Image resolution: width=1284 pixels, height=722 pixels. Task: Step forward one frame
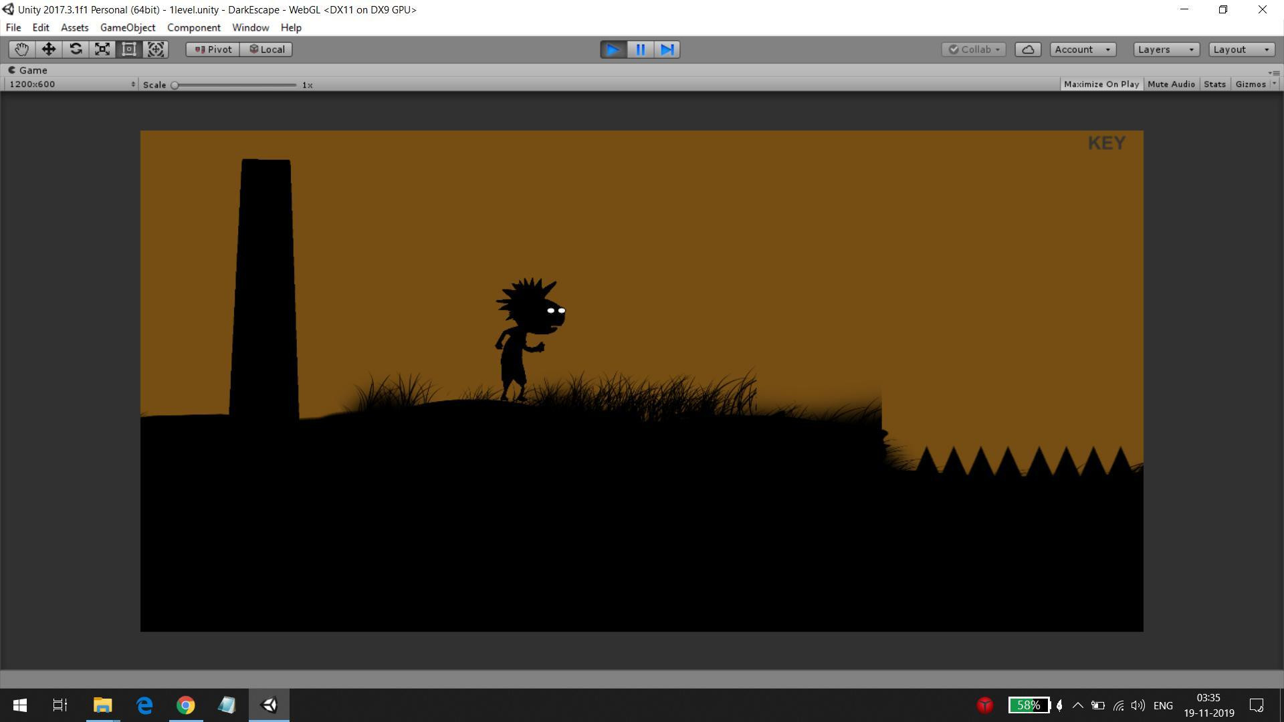(667, 49)
